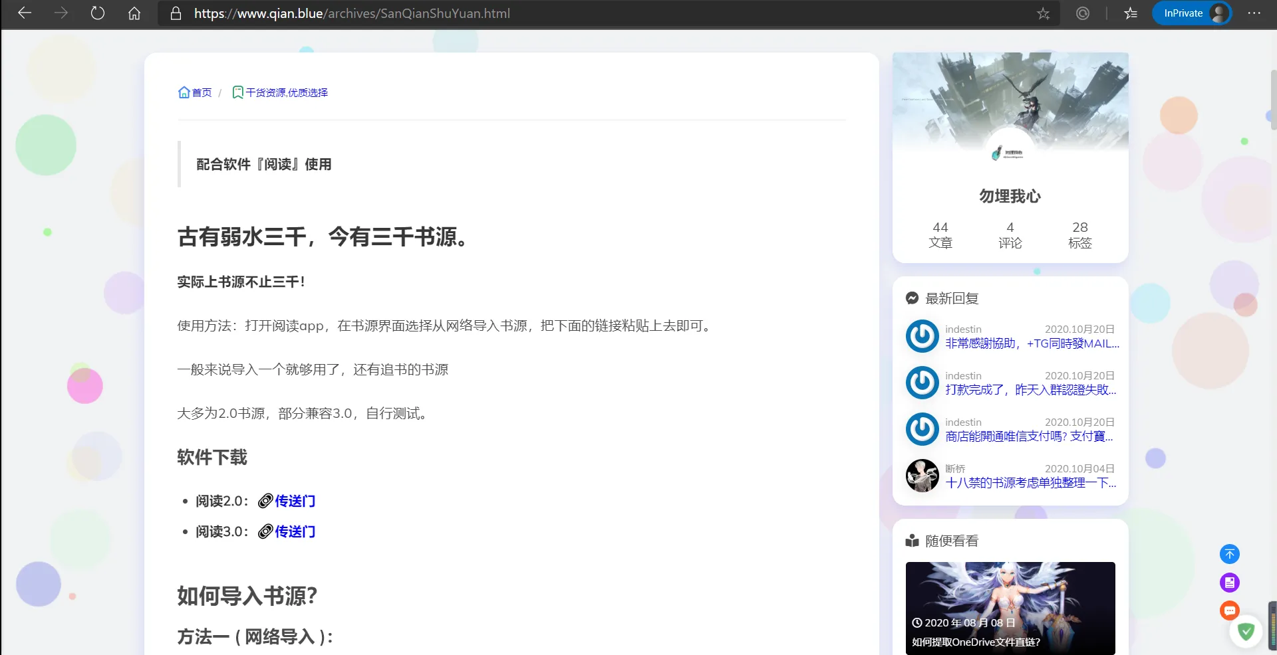Open tracking prevention icon in toolbar

1083,13
